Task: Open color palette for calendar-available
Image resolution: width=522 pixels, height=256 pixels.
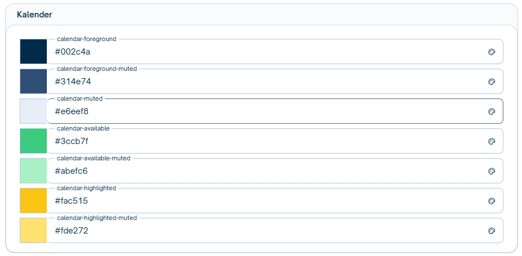Action: (492, 141)
